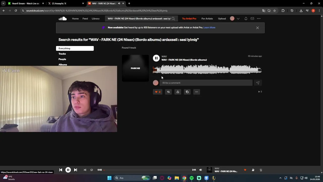
Task: Toggle shuffle in bottom player
Action: pyautogui.click(x=85, y=170)
